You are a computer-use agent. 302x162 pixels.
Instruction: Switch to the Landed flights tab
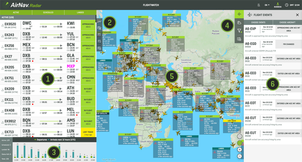pyautogui.click(x=80, y=12)
